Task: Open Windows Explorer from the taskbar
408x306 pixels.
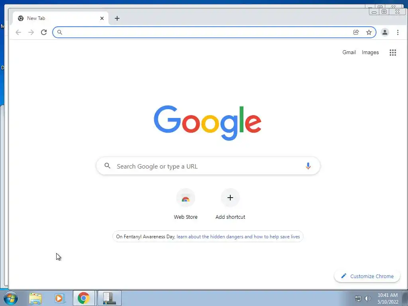Action: coord(35,298)
